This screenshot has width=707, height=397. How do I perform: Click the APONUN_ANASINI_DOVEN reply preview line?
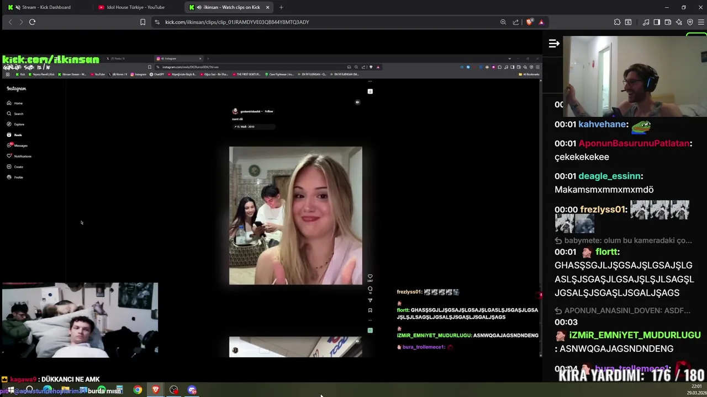tap(622, 310)
